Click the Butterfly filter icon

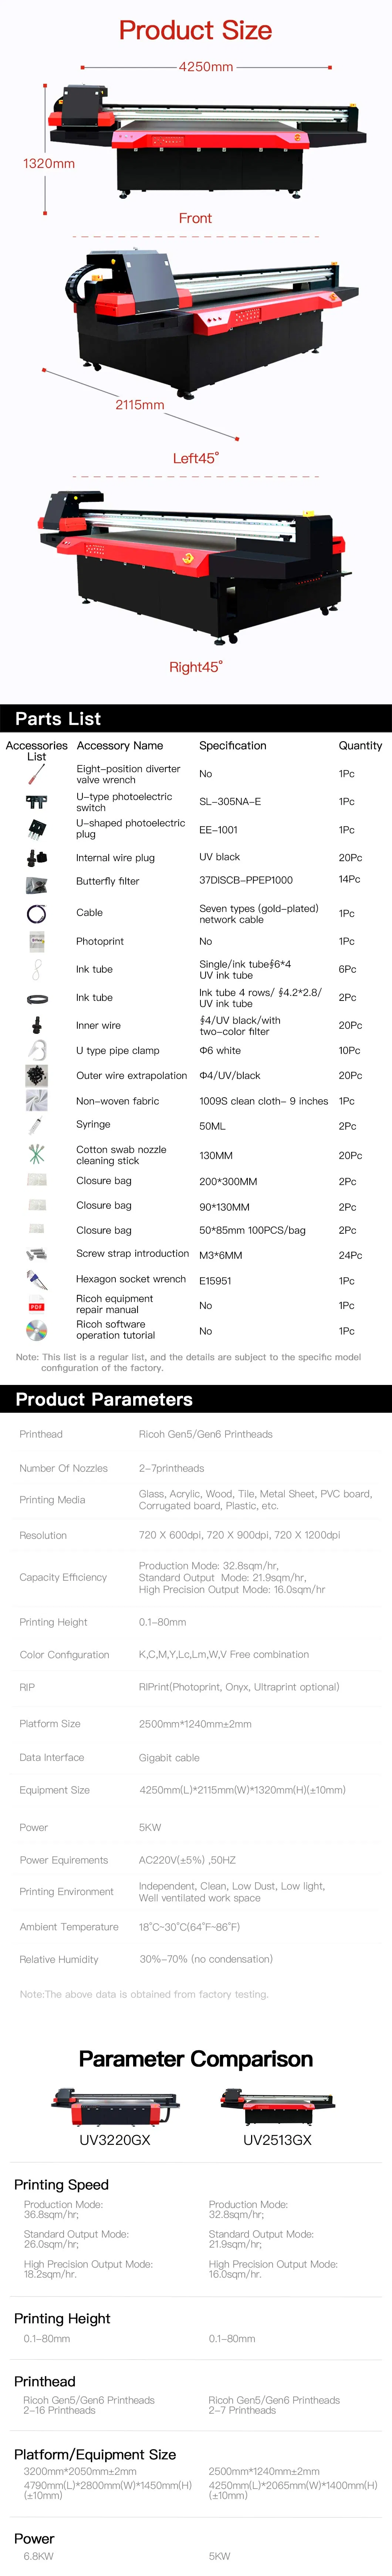pyautogui.click(x=36, y=884)
